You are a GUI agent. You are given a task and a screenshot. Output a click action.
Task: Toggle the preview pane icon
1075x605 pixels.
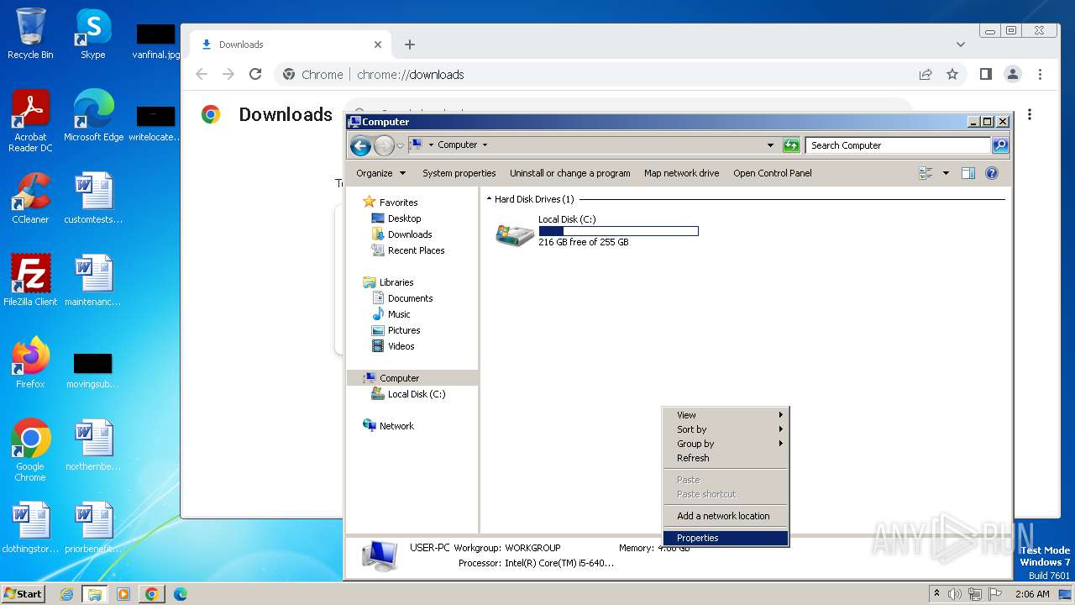click(x=968, y=173)
